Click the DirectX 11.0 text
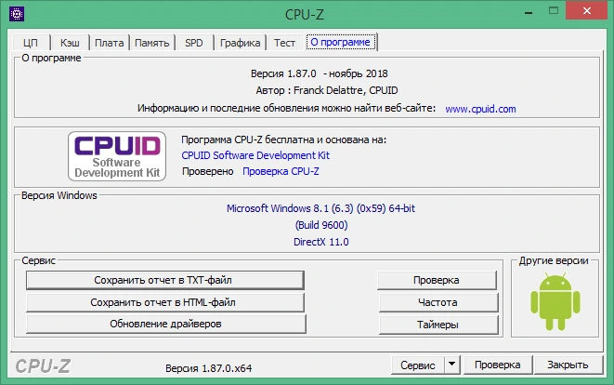The width and height of the screenshot is (614, 385). point(321,242)
